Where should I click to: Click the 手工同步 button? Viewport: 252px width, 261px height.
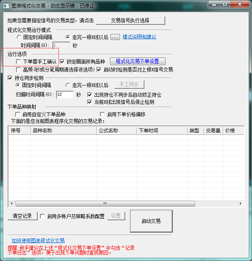[x=129, y=85]
